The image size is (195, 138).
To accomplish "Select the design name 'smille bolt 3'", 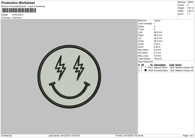I will [x=18, y=15].
